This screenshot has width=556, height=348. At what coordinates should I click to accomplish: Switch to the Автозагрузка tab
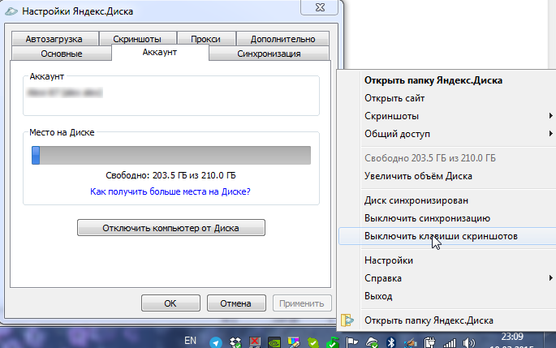coord(54,39)
